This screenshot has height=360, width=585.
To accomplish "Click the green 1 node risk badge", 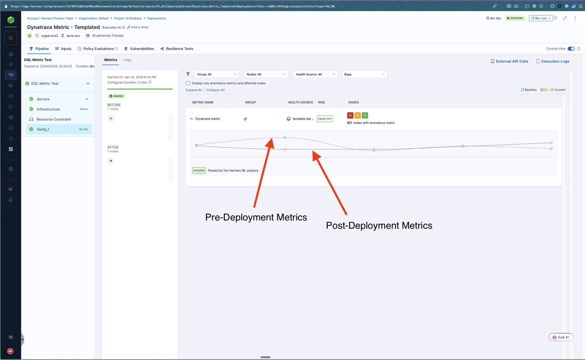I will [365, 115].
